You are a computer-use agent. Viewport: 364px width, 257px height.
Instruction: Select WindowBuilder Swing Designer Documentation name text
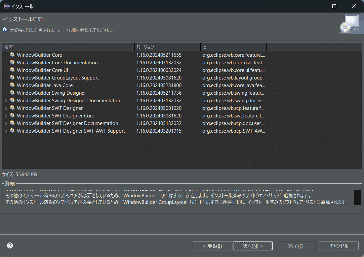tap(69, 101)
